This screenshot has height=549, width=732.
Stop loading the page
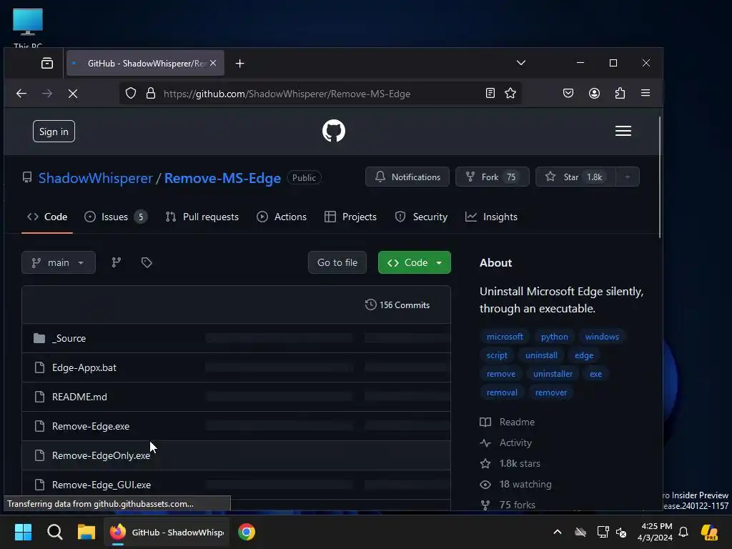[73, 94]
